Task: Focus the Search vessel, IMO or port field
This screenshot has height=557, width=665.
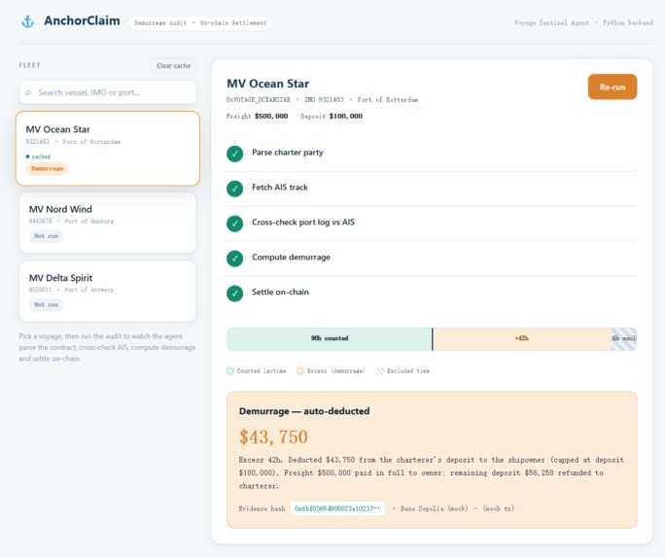Action: tap(107, 92)
